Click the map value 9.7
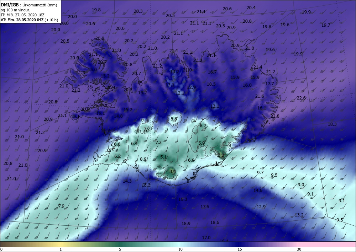Image resolution: width=356 pixels, height=252 pixels. [260, 173]
